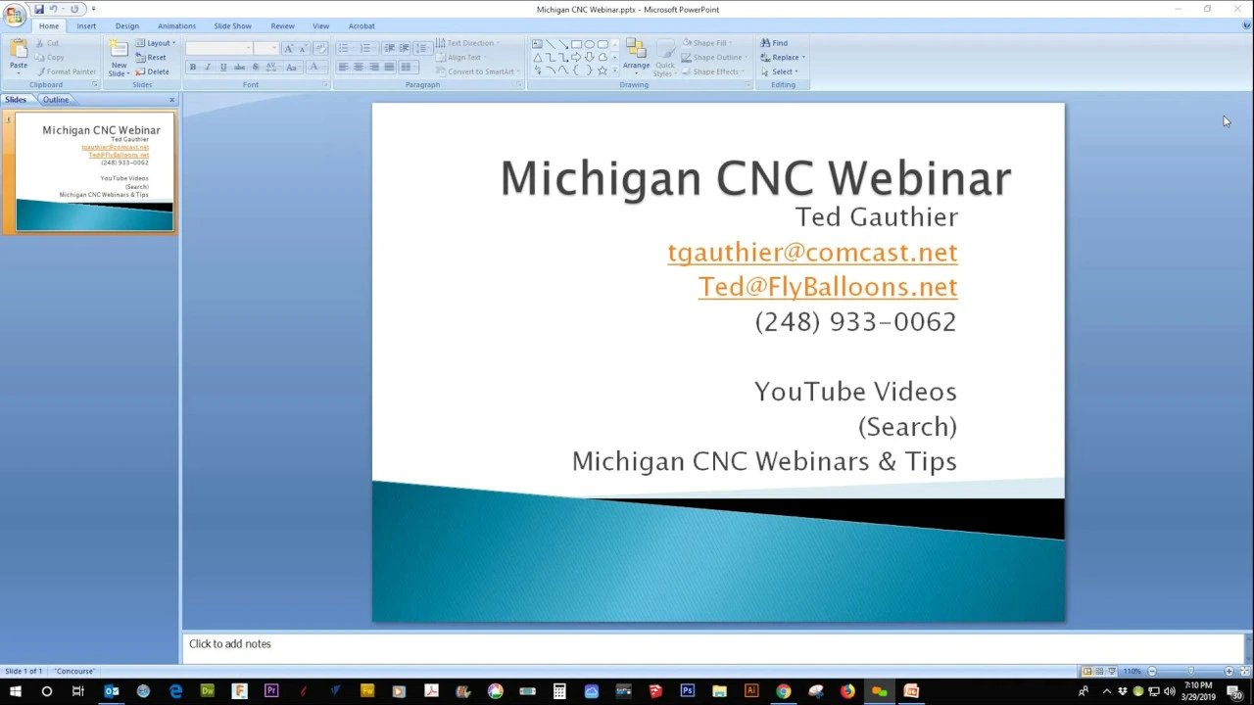Viewport: 1254px width, 705px height.
Task: Switch to Slide Sorter view in the status bar
Action: point(1099,671)
